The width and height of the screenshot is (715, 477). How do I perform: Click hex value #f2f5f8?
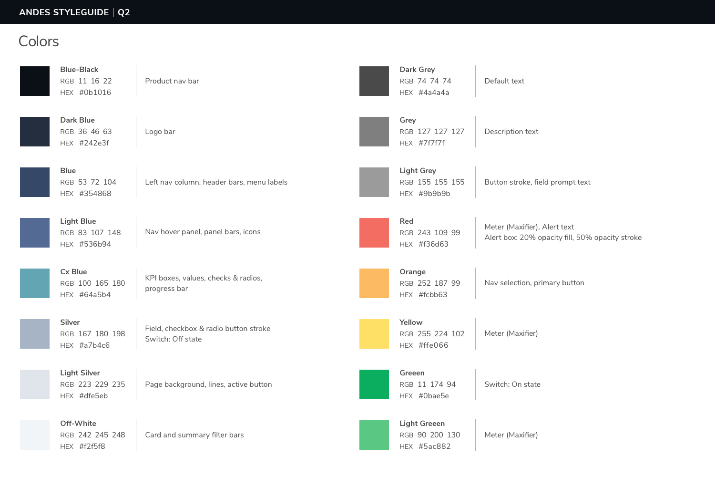coord(92,446)
